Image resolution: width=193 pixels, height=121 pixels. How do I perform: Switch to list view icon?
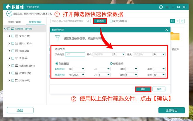(177, 21)
